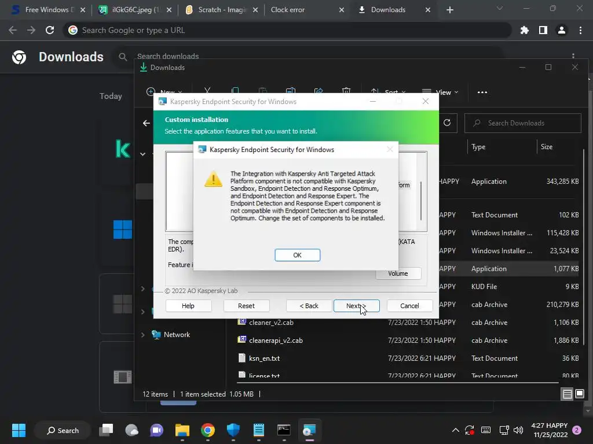Click the Help button in installer
Image resolution: width=593 pixels, height=444 pixels.
pos(188,306)
